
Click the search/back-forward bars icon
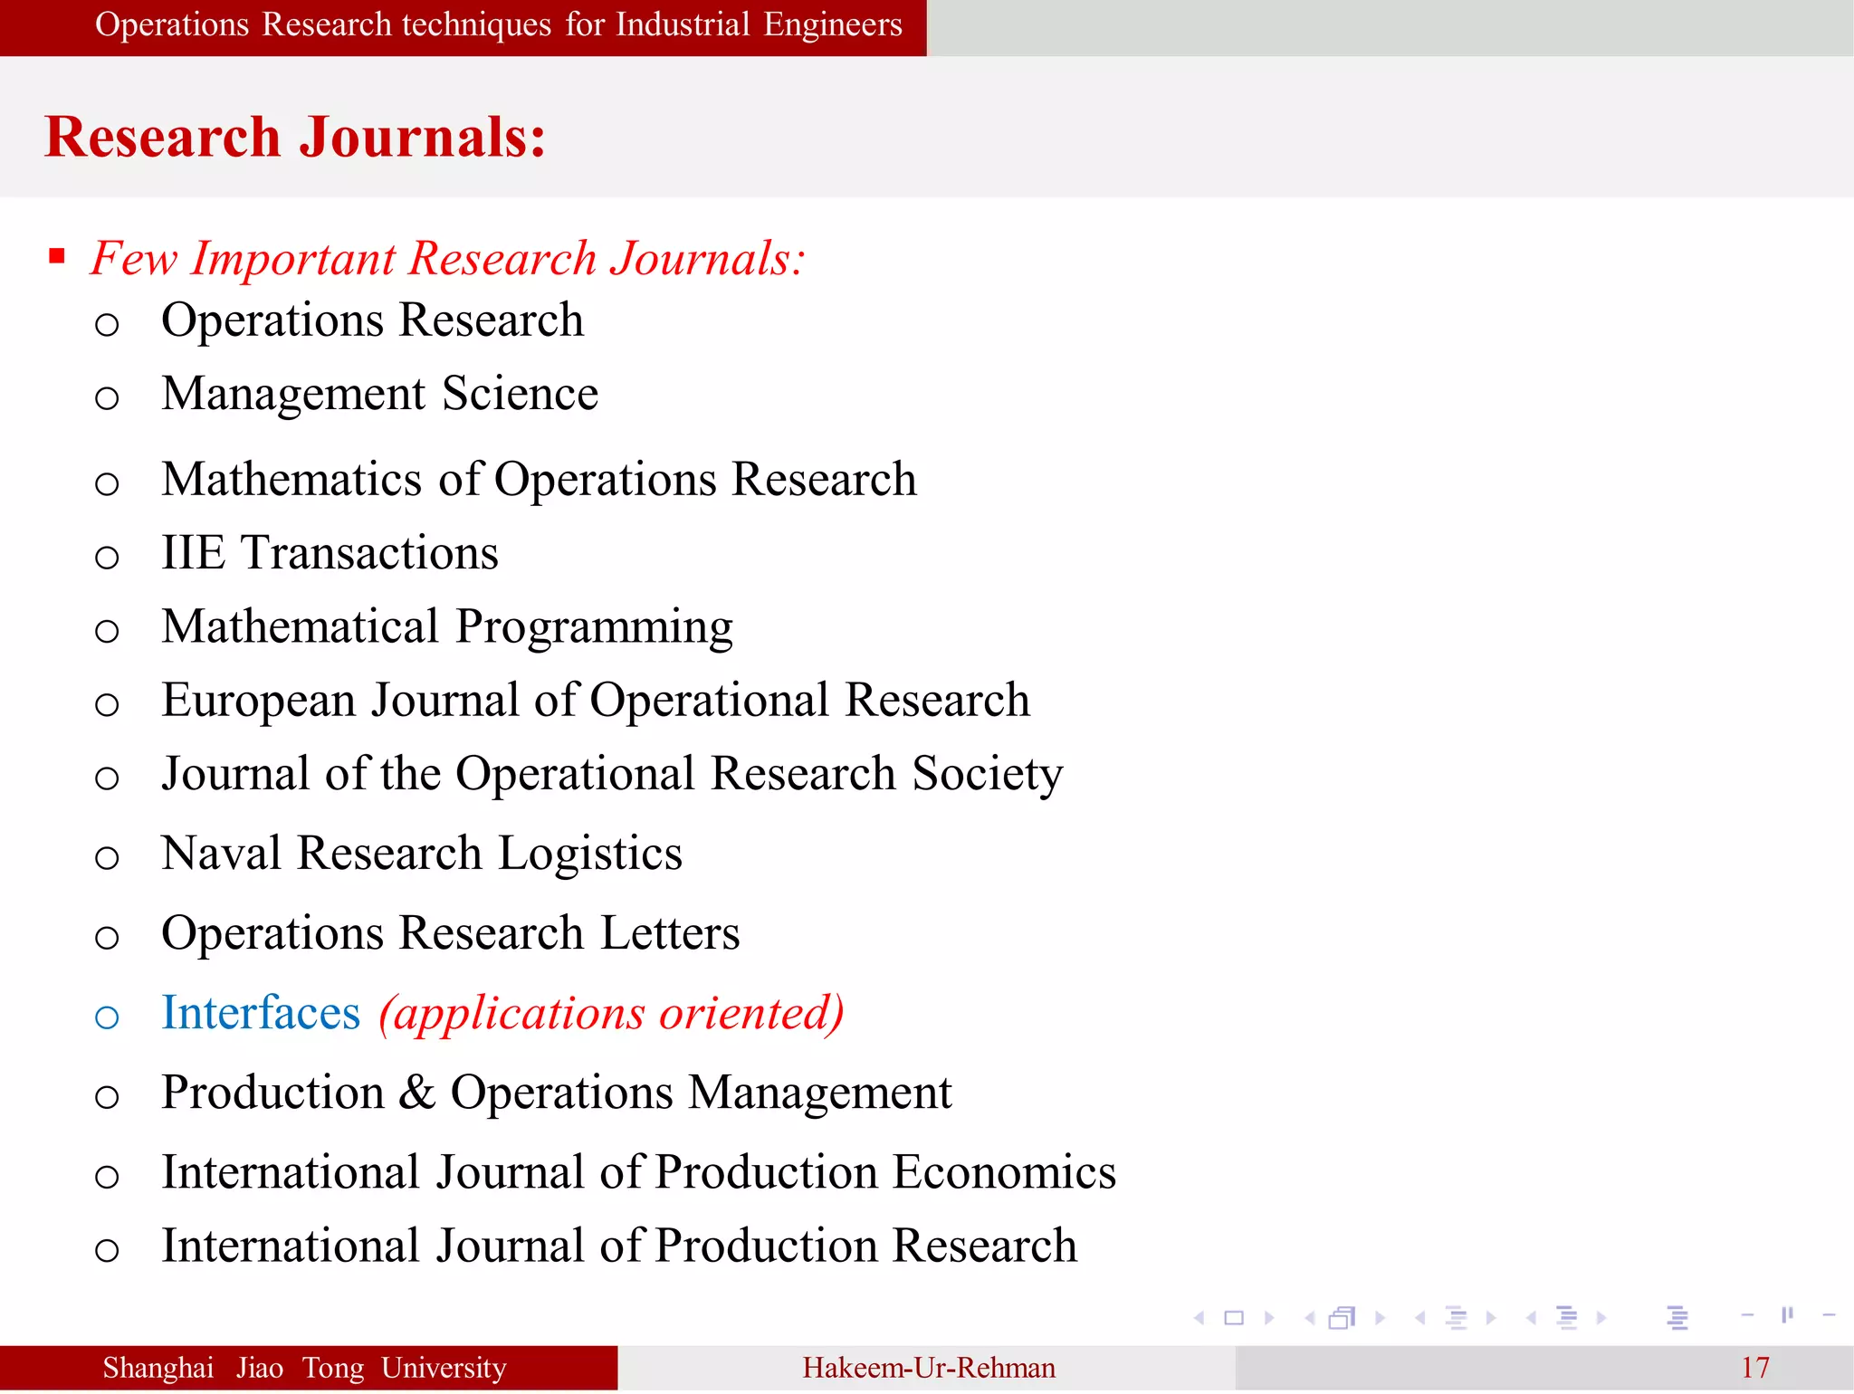tap(1787, 1315)
